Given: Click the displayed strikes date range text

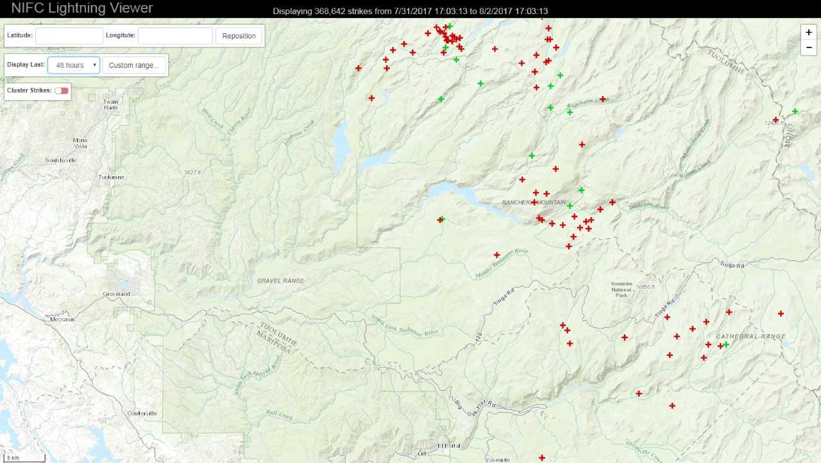Looking at the screenshot, I should (x=410, y=12).
